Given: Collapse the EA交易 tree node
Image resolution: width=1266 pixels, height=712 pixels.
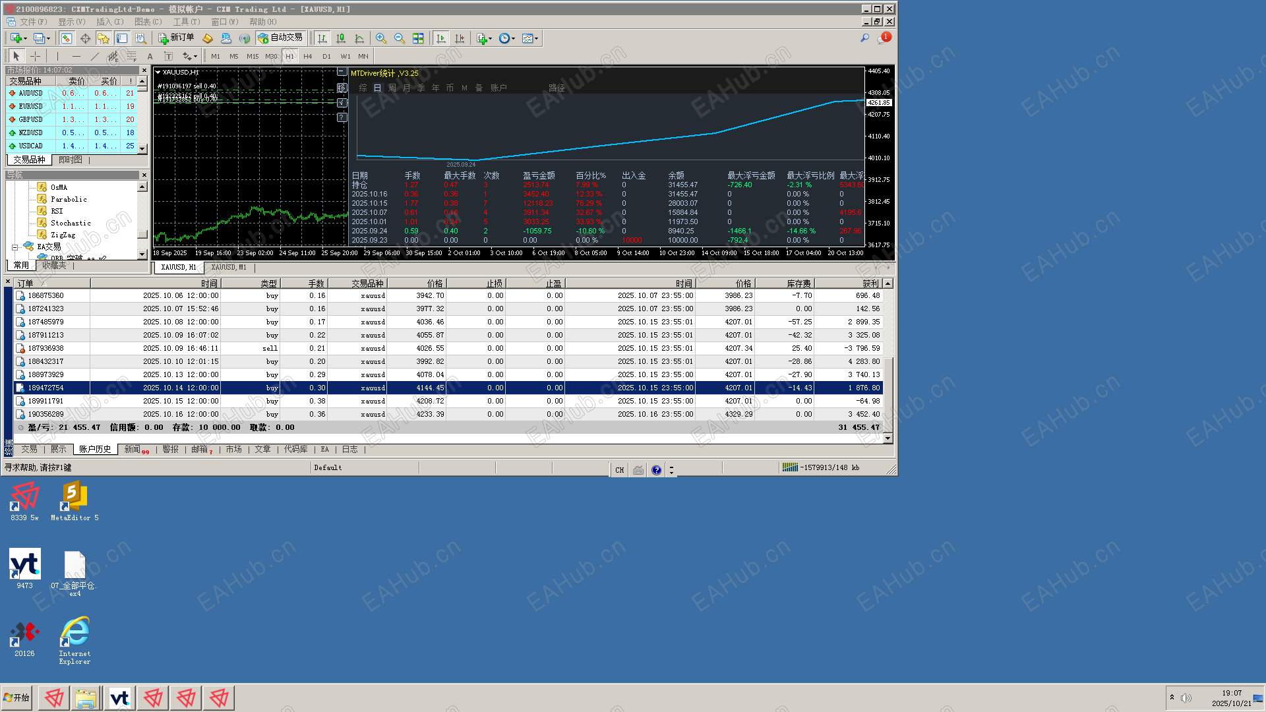Looking at the screenshot, I should click(x=15, y=247).
